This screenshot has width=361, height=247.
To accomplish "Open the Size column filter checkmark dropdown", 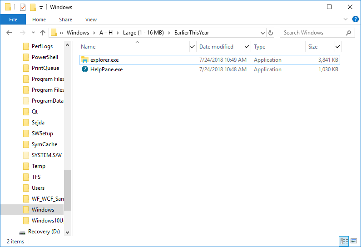I will click(338, 47).
